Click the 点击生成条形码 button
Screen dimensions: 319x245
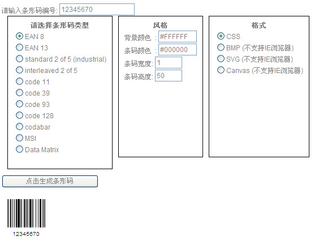[50, 181]
